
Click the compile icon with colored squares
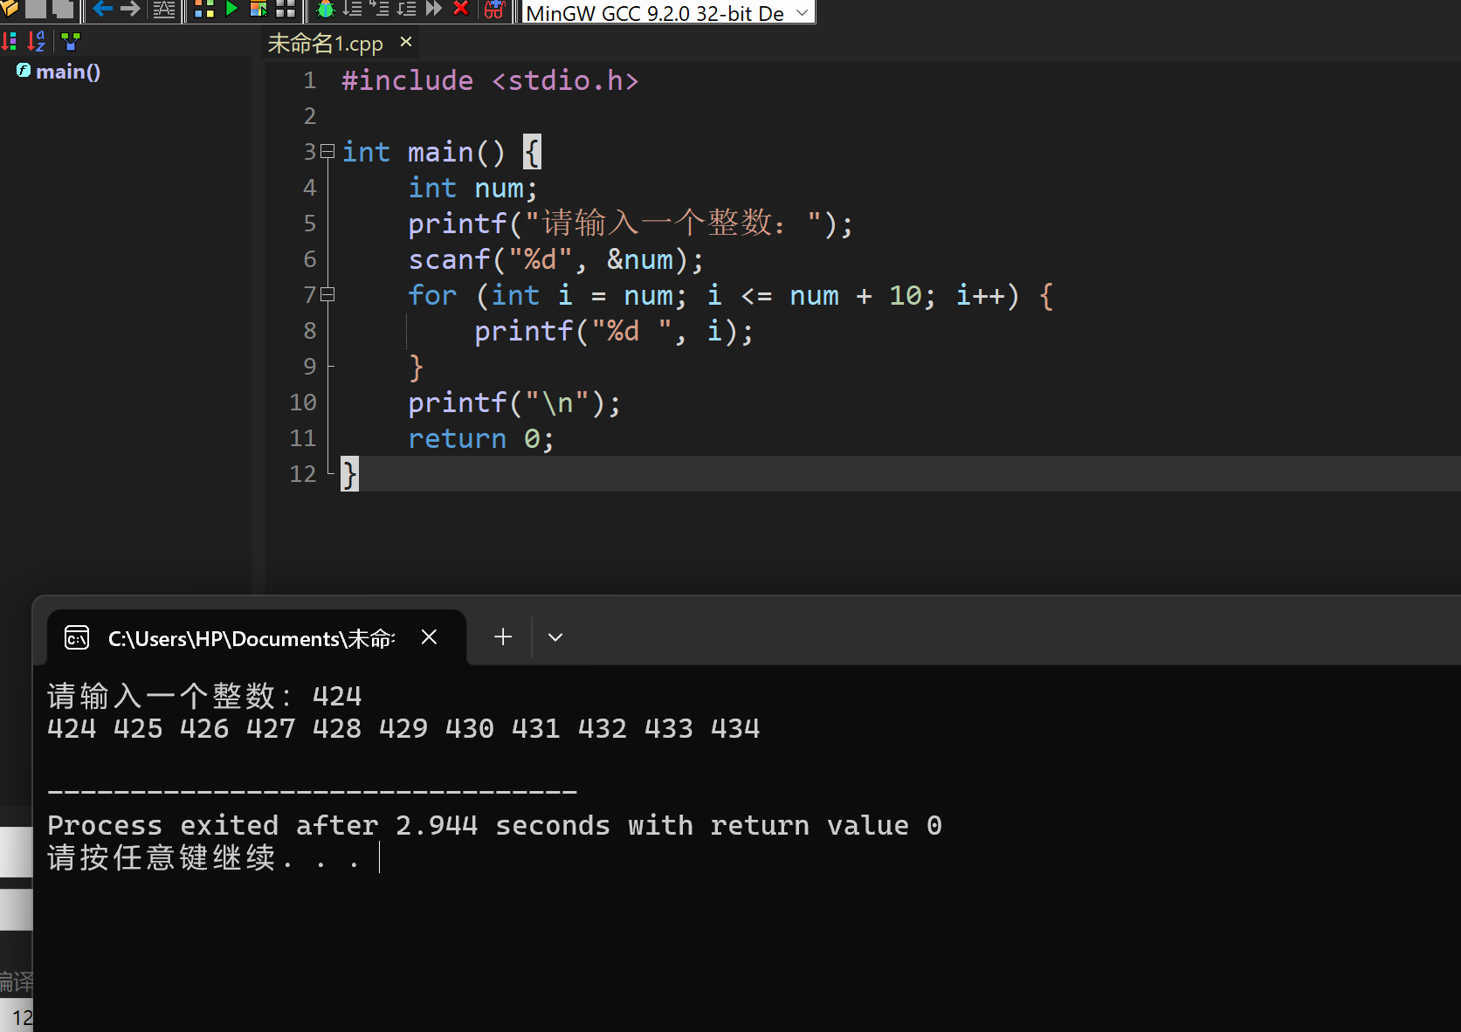tap(204, 9)
